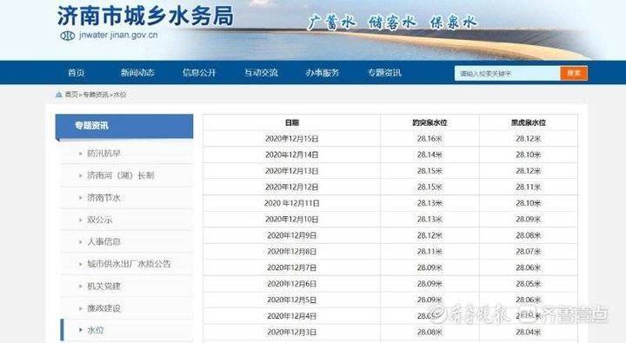The image size is (626, 343).
Task: Click arrow bullet beside 廉政建设
Action: 81,308
